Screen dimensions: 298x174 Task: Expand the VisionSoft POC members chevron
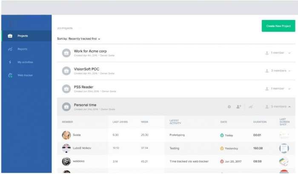pyautogui.click(x=289, y=71)
